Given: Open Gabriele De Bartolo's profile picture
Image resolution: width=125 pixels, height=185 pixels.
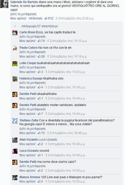Looking at the screenshot, I should coord(4,4).
